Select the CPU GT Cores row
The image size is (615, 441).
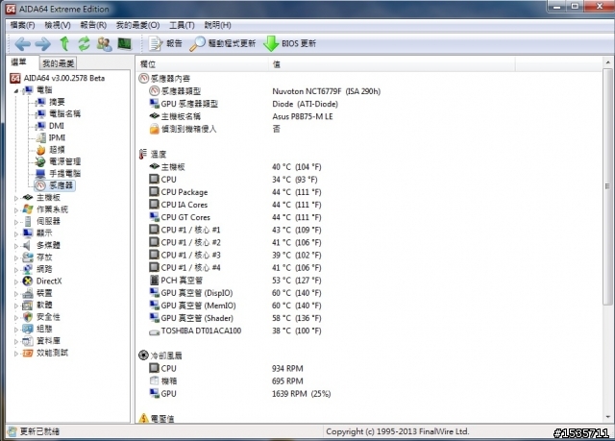[x=235, y=217]
